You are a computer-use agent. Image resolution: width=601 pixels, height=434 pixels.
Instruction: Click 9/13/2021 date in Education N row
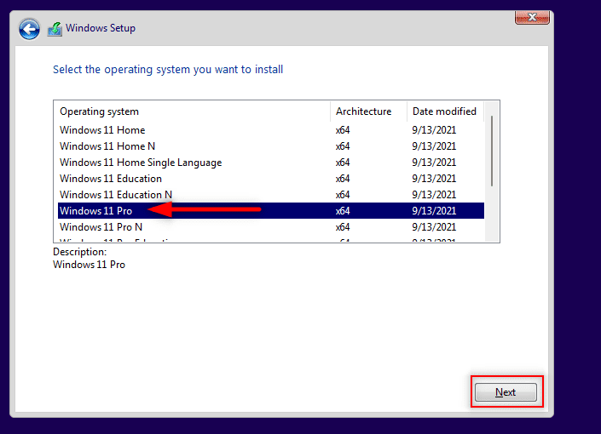pos(434,194)
